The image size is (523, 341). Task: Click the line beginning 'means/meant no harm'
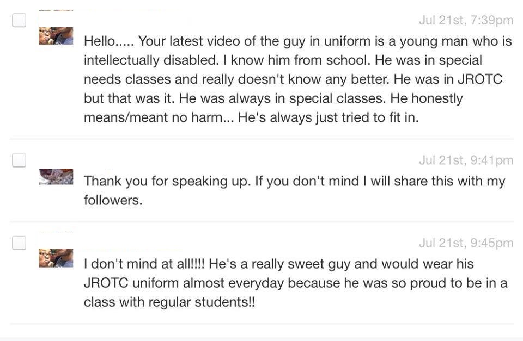pos(251,117)
